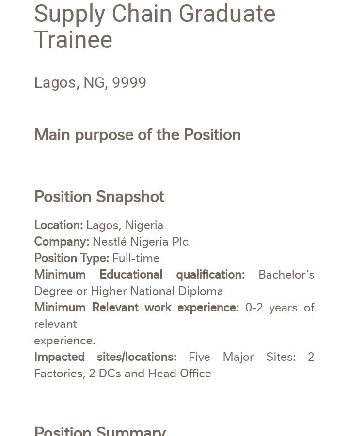Select Degree or Higher National Diploma text
The width and height of the screenshot is (349, 436).
click(x=128, y=291)
